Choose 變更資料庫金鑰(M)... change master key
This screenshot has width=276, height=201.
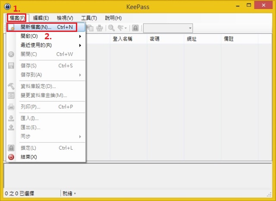pos(46,95)
